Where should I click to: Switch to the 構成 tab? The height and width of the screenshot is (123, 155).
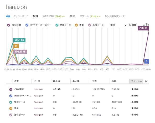tap(72, 16)
